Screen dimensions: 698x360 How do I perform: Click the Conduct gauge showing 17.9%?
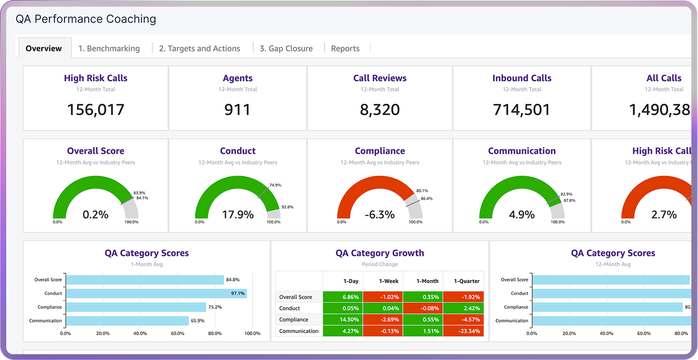(238, 198)
